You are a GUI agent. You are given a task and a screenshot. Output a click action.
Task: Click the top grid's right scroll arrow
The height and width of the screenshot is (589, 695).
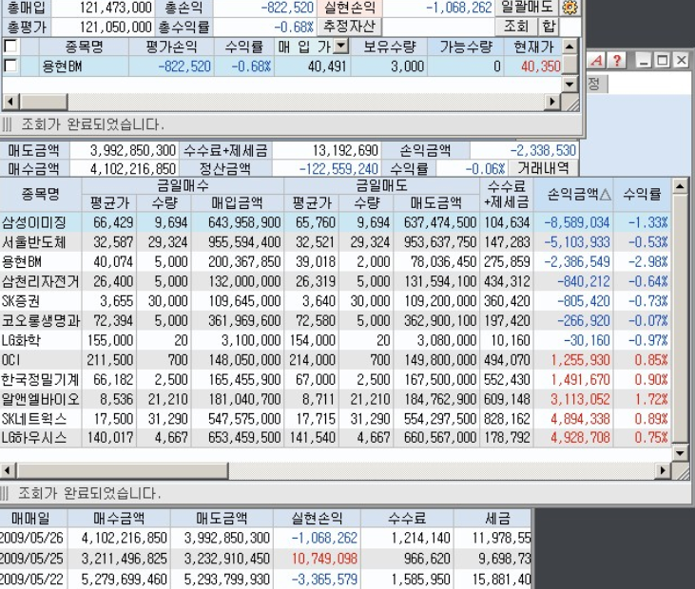(551, 102)
